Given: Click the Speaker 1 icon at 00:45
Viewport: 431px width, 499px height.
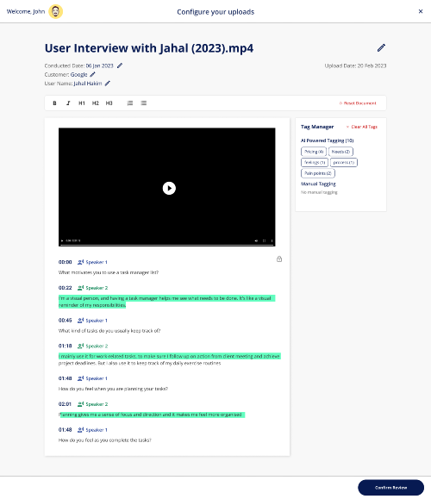Looking at the screenshot, I should 80,320.
